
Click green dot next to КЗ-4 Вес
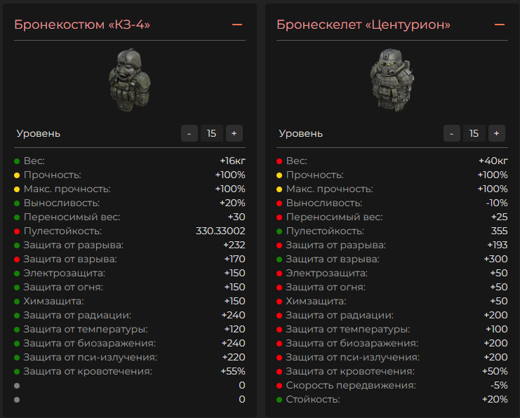point(17,161)
